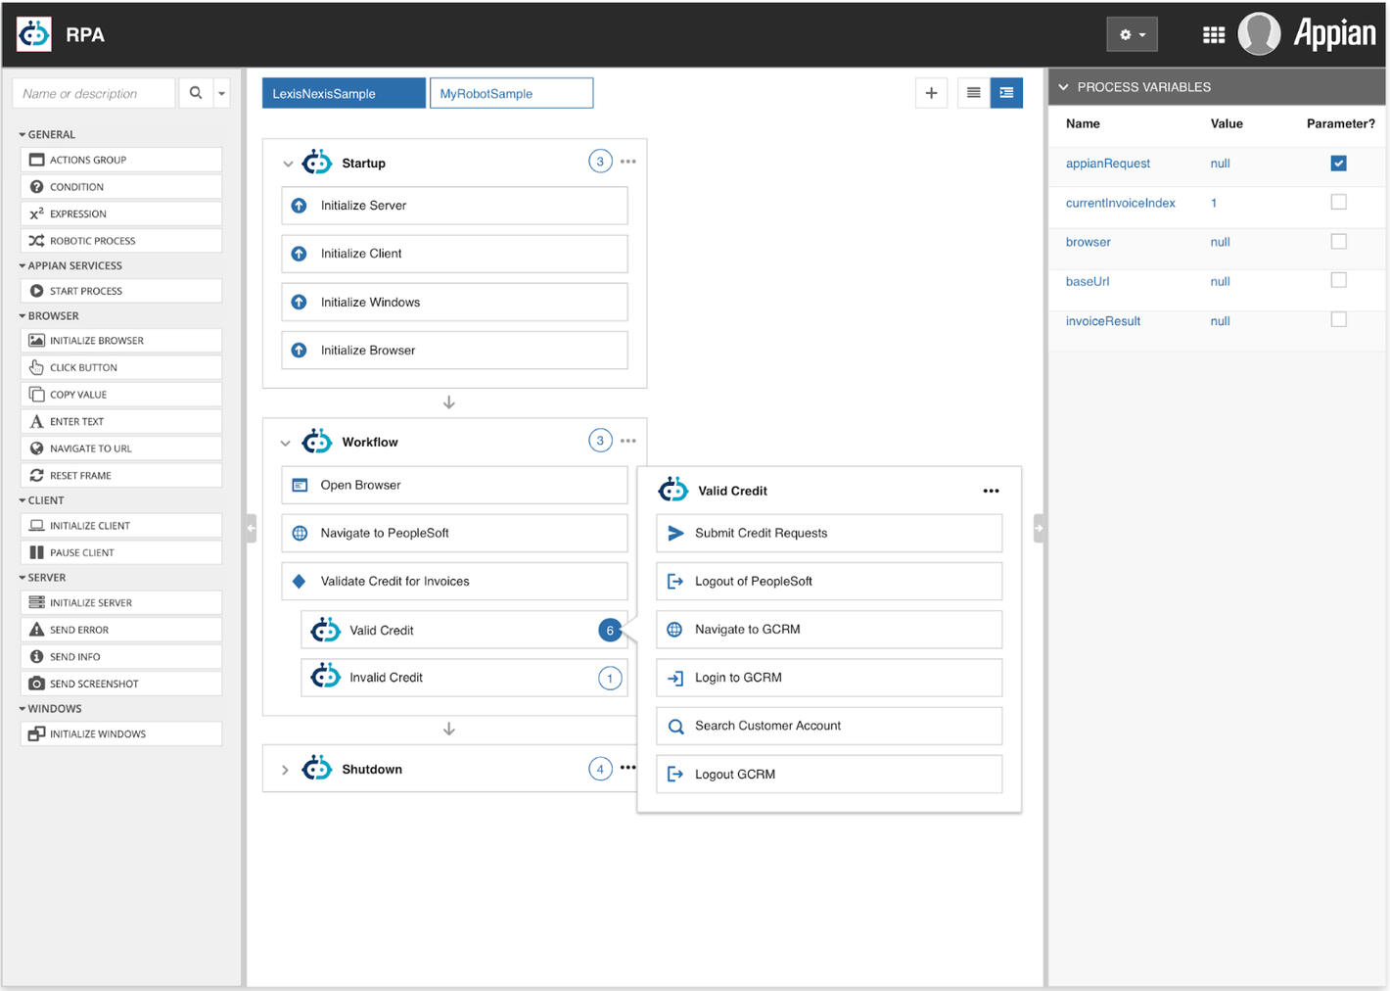Viewport: 1390px width, 991px height.
Task: Click the browser process variable link
Action: pyautogui.click(x=1088, y=242)
